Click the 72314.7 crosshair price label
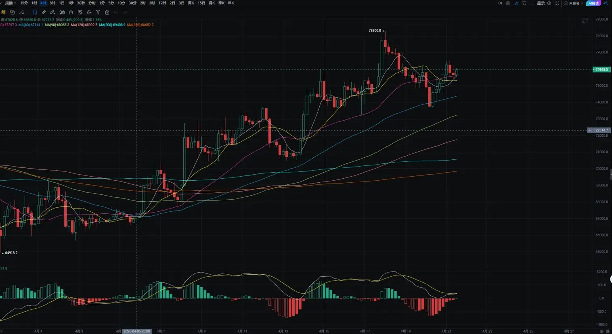Viewport: 612px width, 334px height. [x=602, y=130]
